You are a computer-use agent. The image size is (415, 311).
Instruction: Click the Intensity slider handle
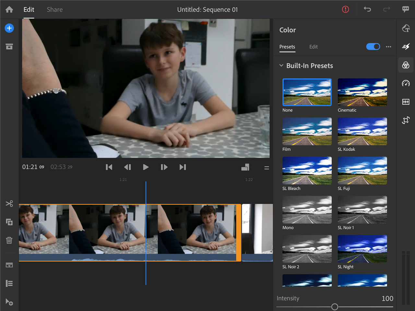(335, 306)
